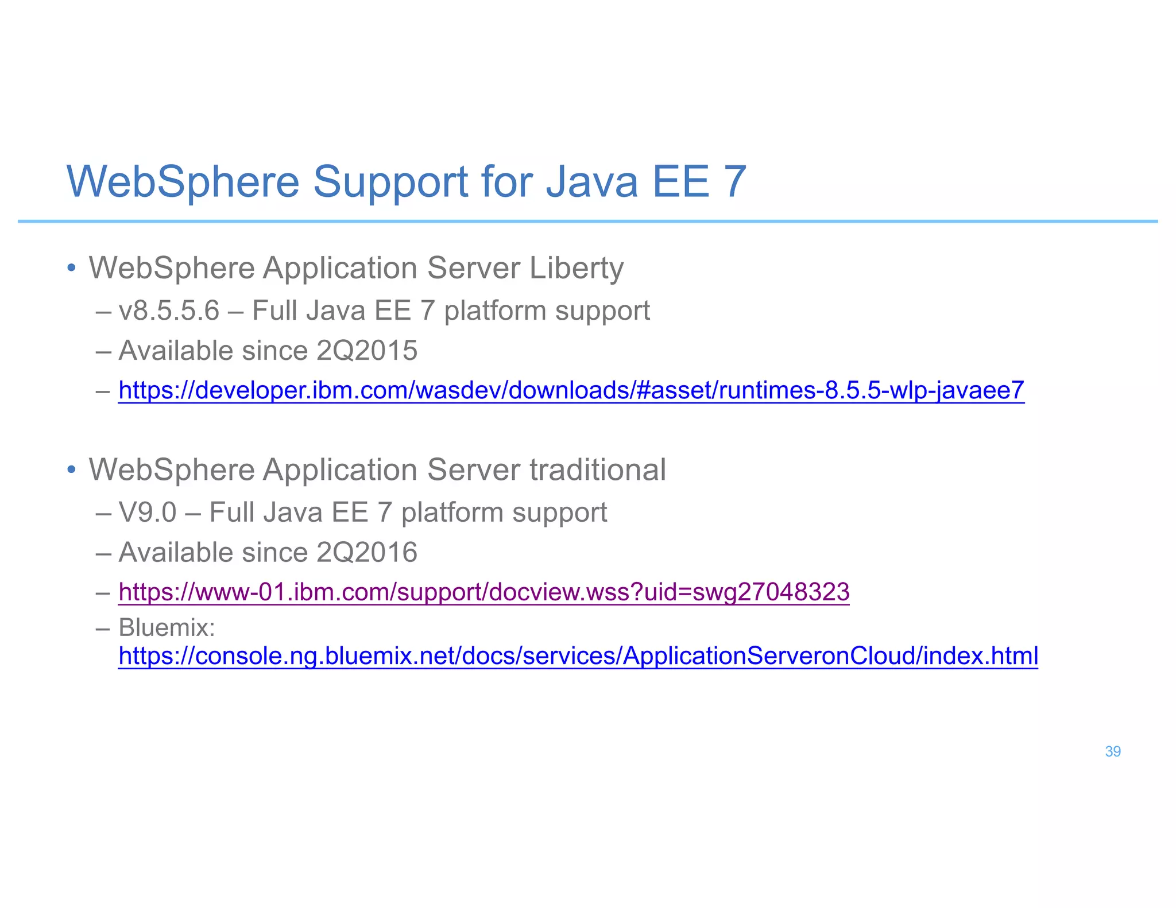
Task: Click the V9.0 version text
Action: click(147, 513)
